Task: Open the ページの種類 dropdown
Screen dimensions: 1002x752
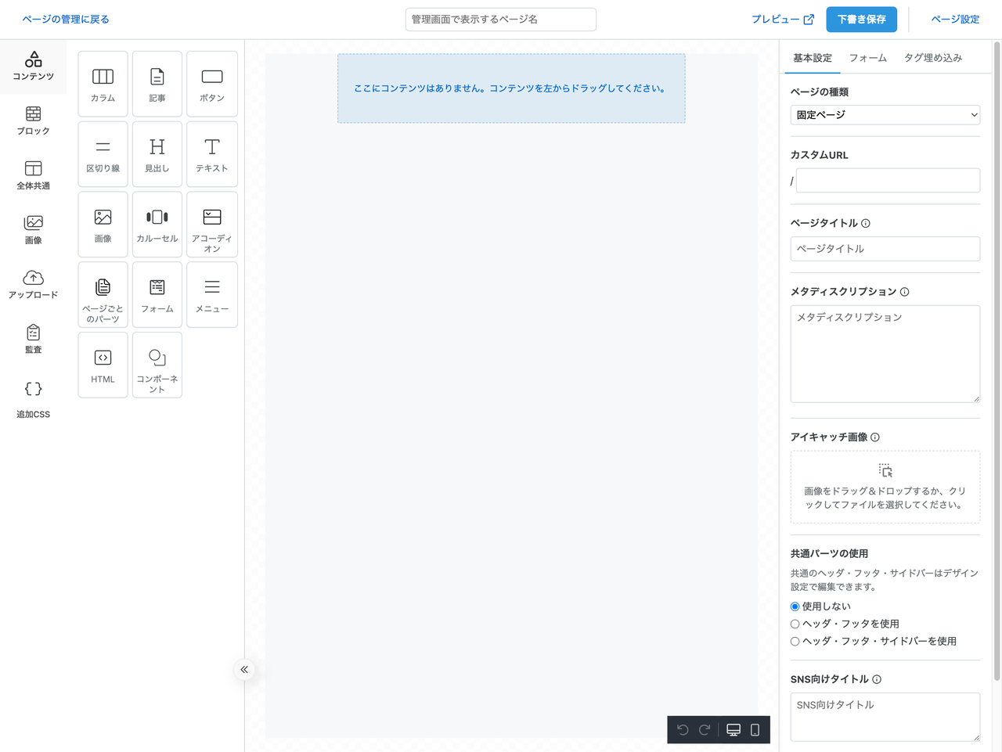Action: [885, 114]
